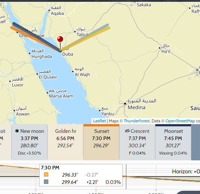Click the asterisk icon beside New moon

coord(17,131)
